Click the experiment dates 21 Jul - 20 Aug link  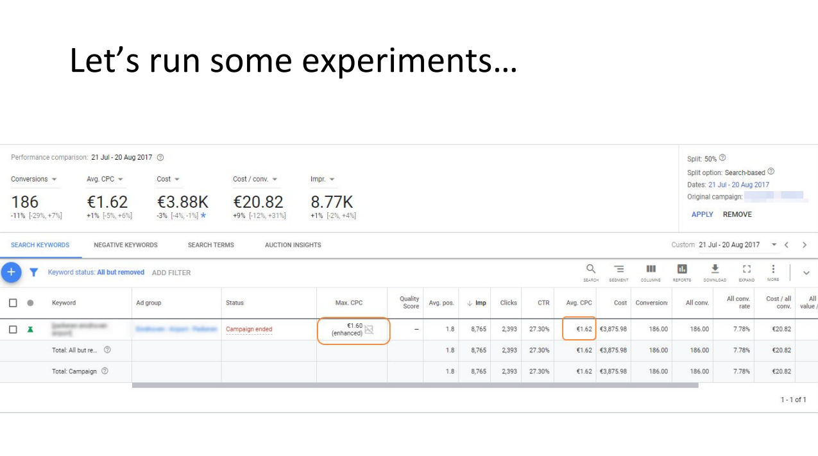click(x=738, y=185)
